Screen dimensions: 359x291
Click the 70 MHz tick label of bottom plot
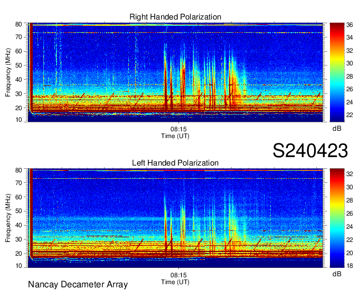[x=18, y=183]
